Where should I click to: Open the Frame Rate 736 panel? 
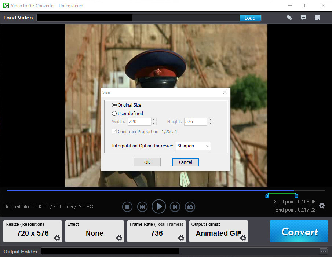point(157,231)
